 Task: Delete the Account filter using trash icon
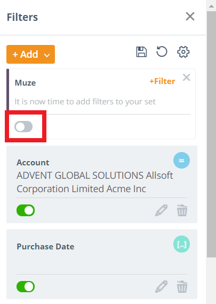coord(182,210)
